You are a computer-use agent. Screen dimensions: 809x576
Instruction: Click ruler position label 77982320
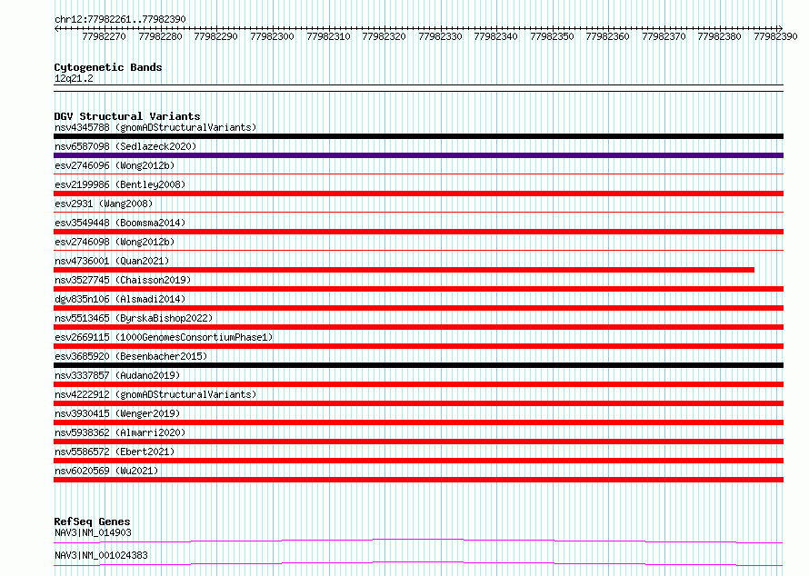click(384, 36)
